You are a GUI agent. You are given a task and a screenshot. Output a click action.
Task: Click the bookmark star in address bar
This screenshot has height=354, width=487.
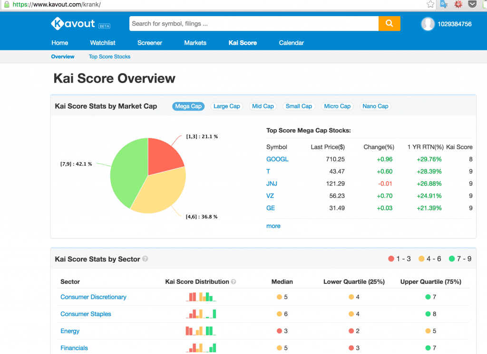coord(430,4)
